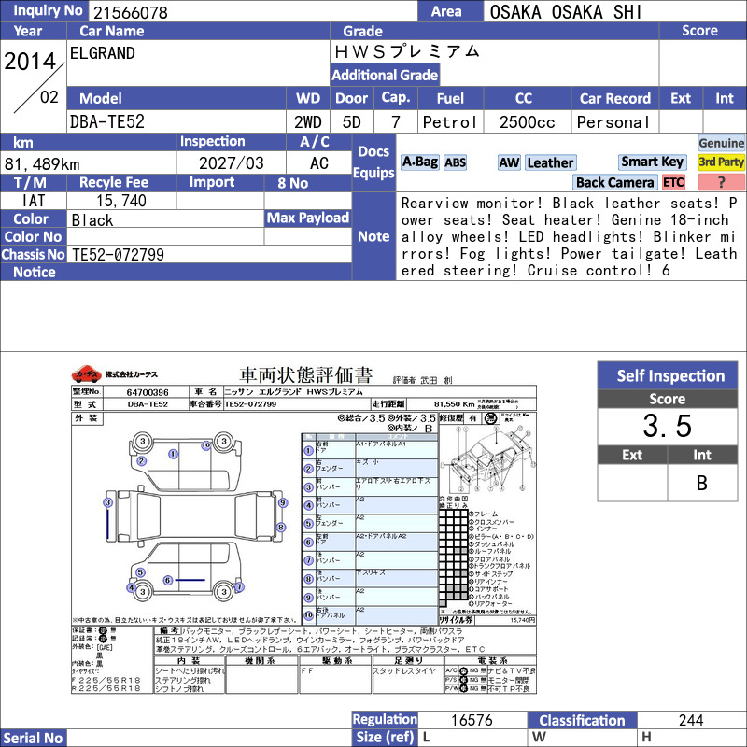Viewport: 747px width, 747px height.
Task: Click the Black color value
Action: point(92,220)
